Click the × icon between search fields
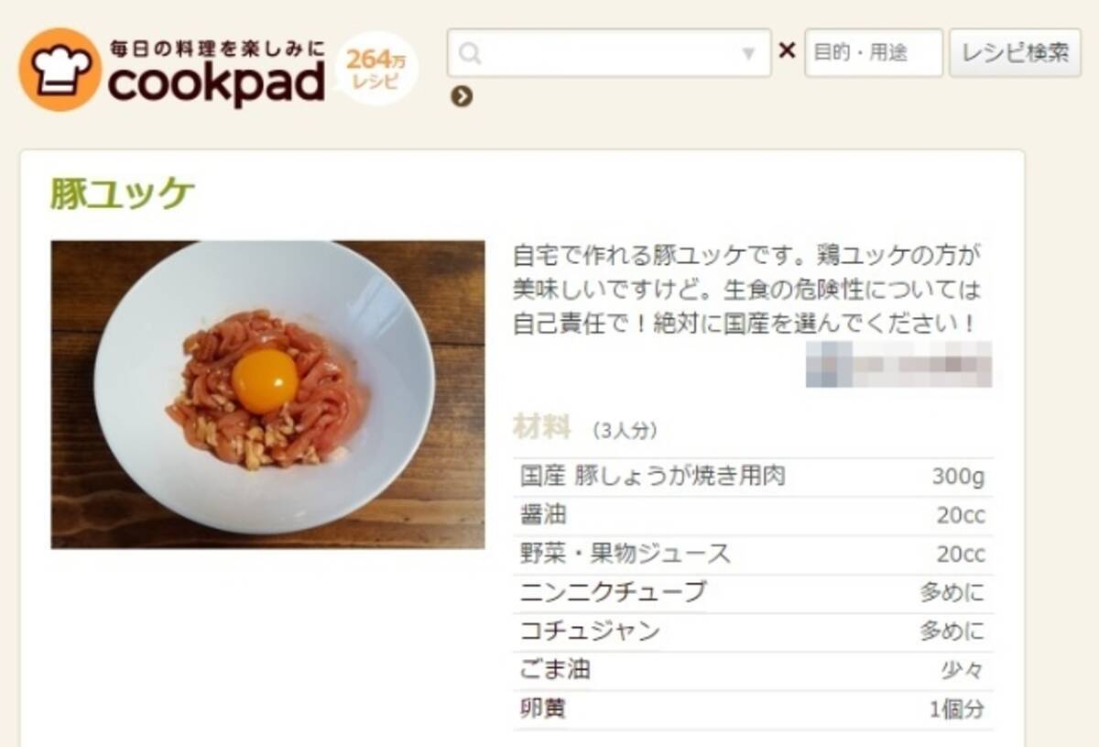 tap(787, 51)
